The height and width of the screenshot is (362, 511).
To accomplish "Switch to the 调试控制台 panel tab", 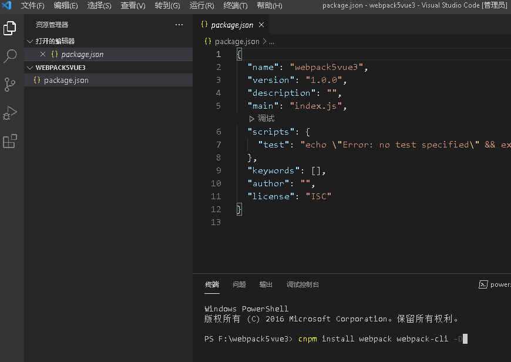I will point(302,284).
